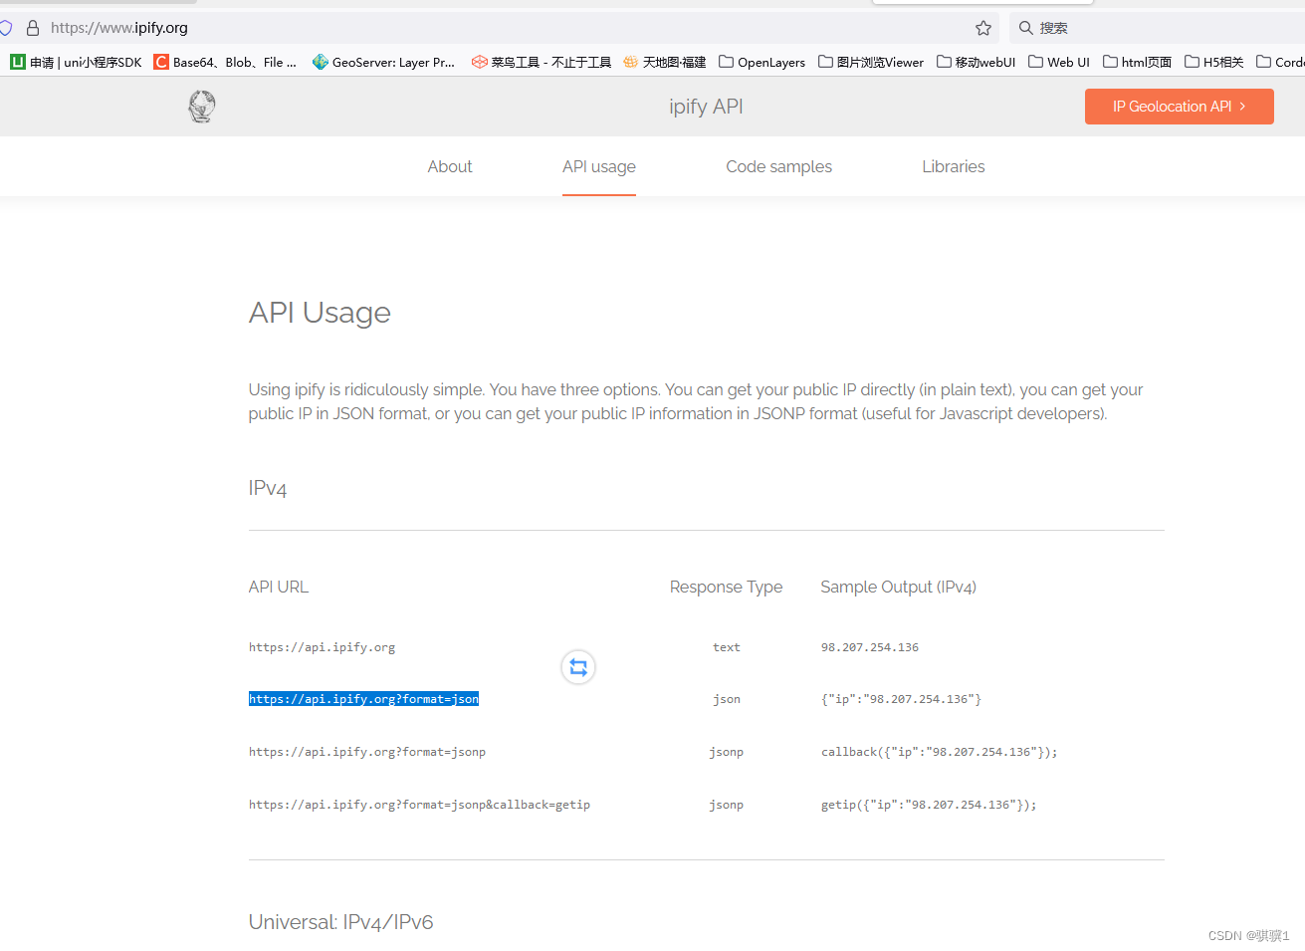This screenshot has height=951, width=1305.
Task: Open the 天地图·福建 bookmark
Action: 665,62
